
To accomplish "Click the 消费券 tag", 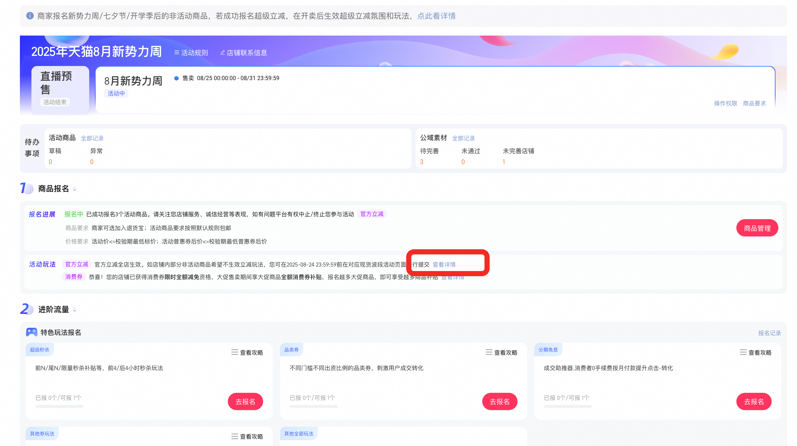I will (x=74, y=277).
